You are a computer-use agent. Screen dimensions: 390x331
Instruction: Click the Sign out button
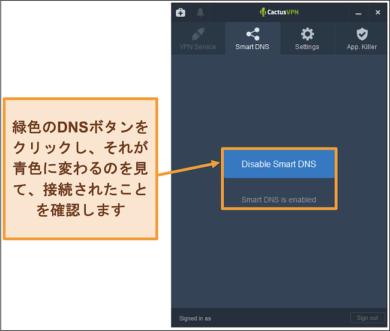(x=367, y=318)
